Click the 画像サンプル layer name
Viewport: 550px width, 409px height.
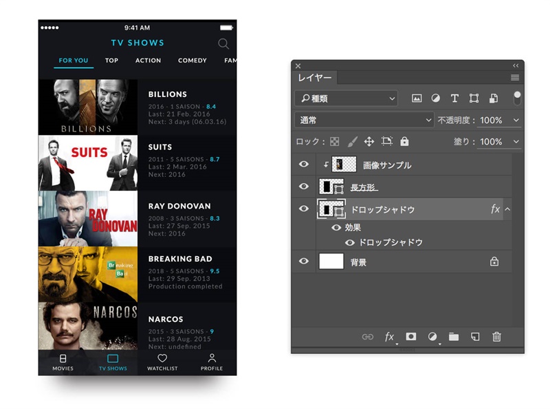(x=387, y=165)
